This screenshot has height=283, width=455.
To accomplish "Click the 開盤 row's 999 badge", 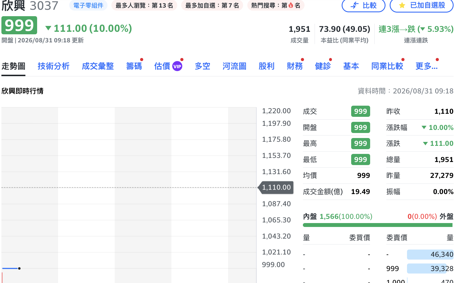I will tap(360, 127).
